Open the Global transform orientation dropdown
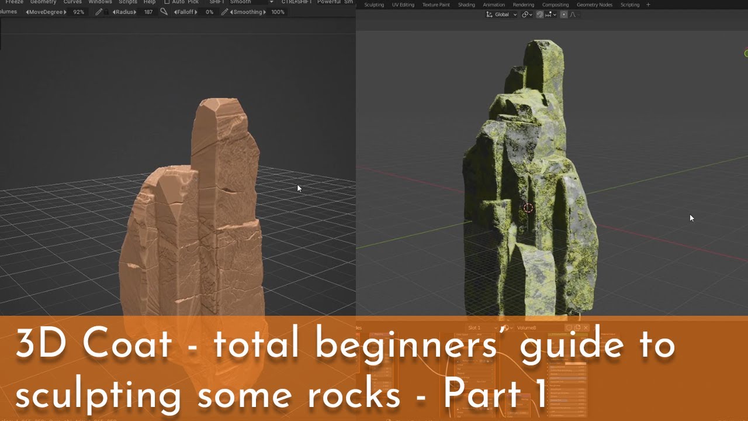 tap(501, 15)
